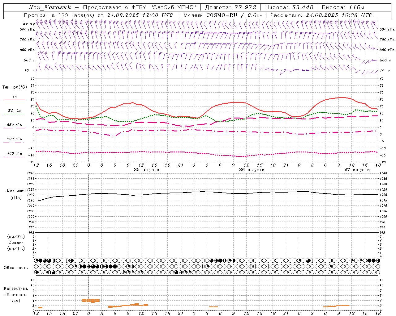Viewport: 396px width, 316px height.
Task: Click the Тем-ра(°C) axis title
Action: click(x=15, y=87)
